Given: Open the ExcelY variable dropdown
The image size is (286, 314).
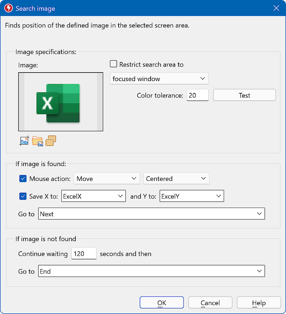Looking at the screenshot, I should (x=191, y=196).
